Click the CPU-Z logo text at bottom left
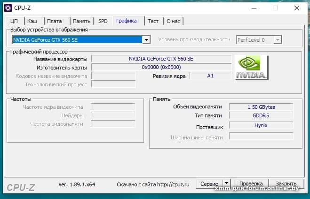 pos(21,188)
